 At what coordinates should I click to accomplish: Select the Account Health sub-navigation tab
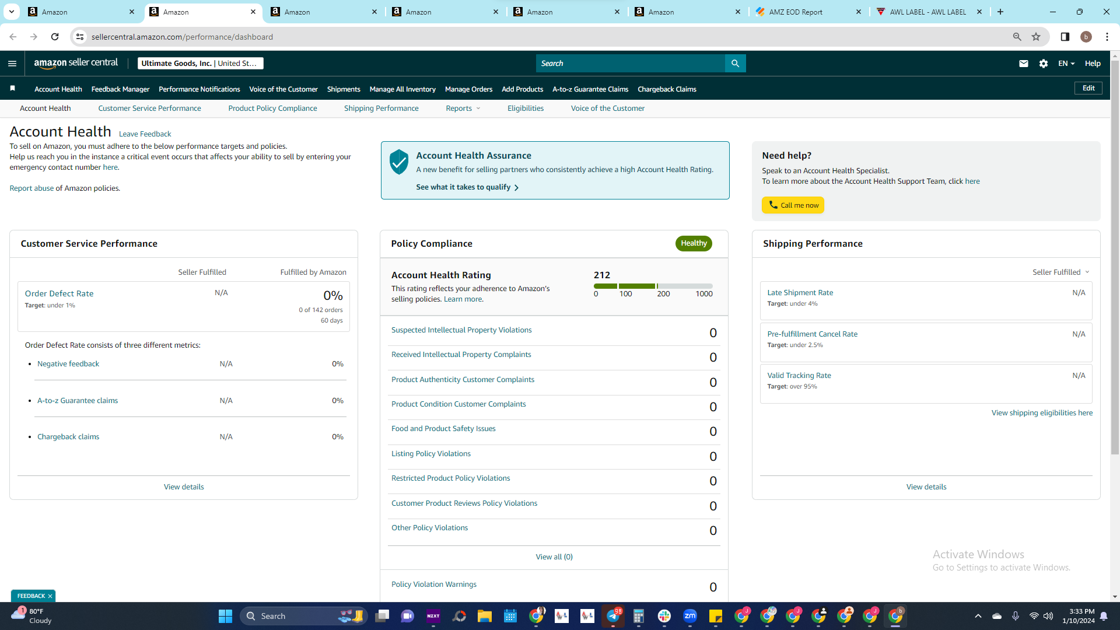(x=45, y=108)
